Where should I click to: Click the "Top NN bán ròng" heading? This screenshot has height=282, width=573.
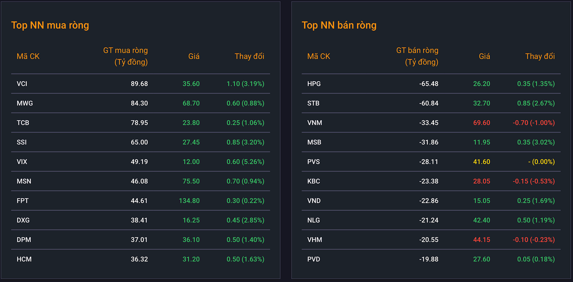339,25
